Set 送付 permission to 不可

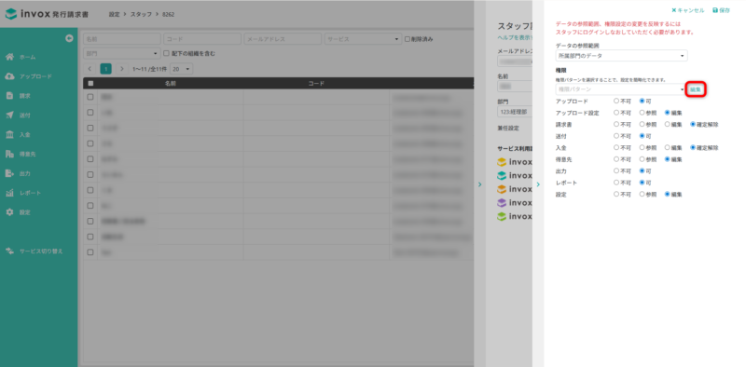click(616, 136)
